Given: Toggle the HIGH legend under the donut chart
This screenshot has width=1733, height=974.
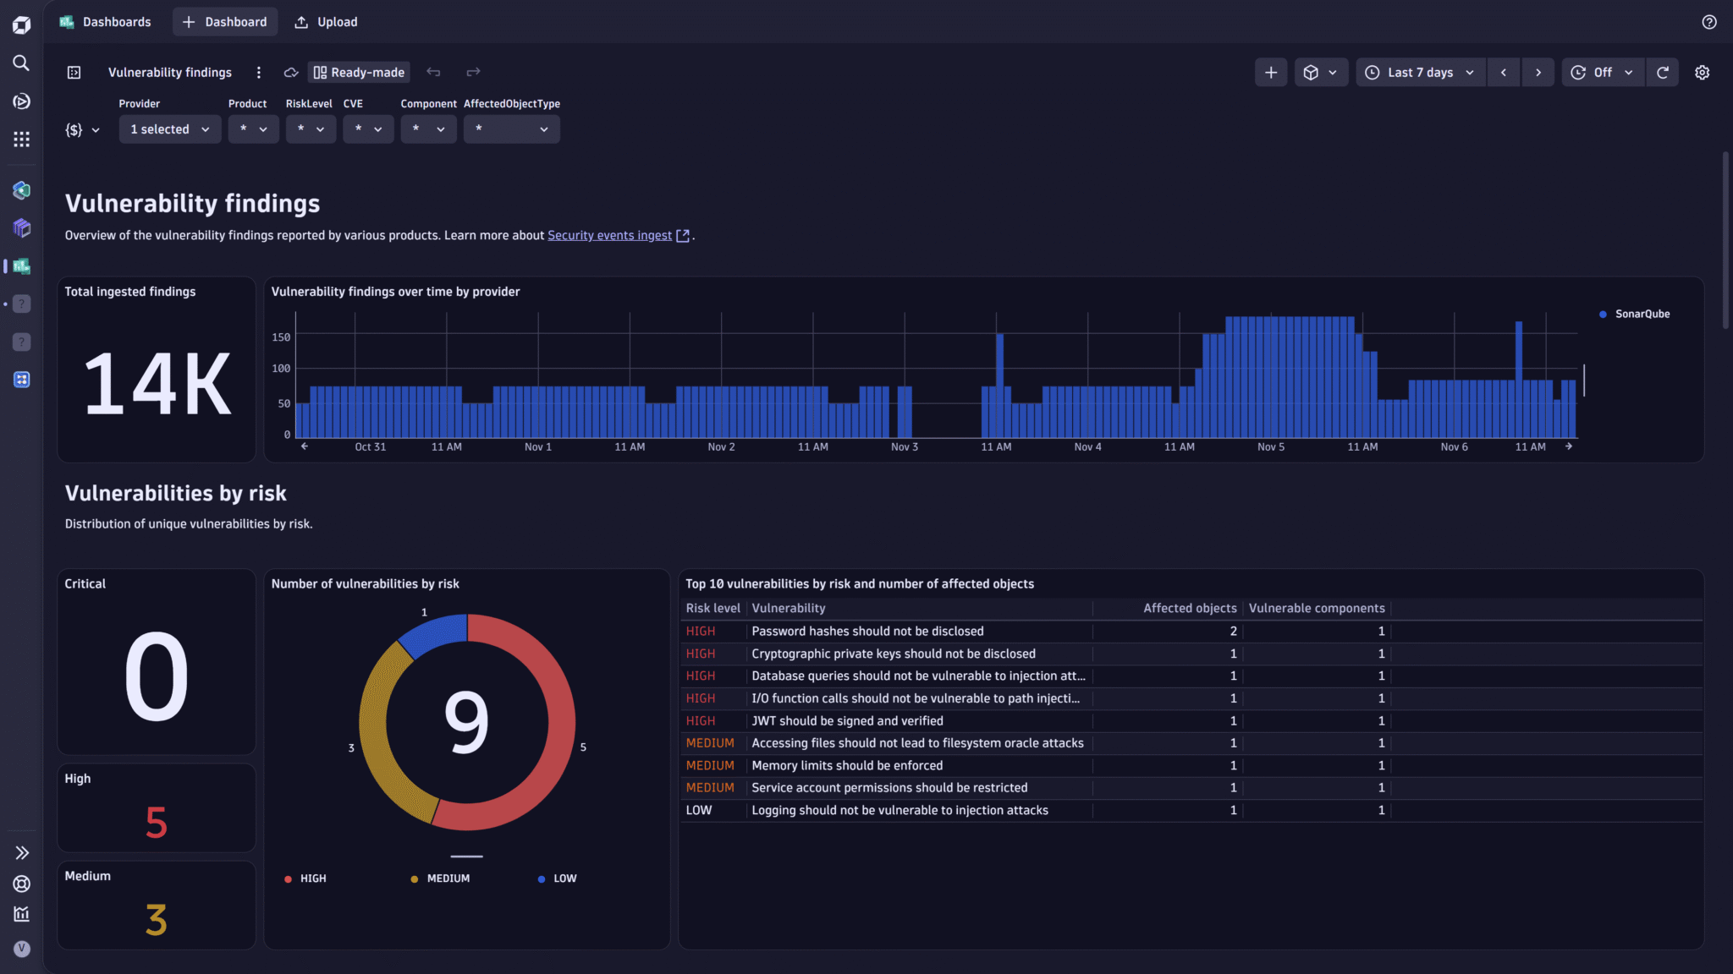Looking at the screenshot, I should 305,878.
